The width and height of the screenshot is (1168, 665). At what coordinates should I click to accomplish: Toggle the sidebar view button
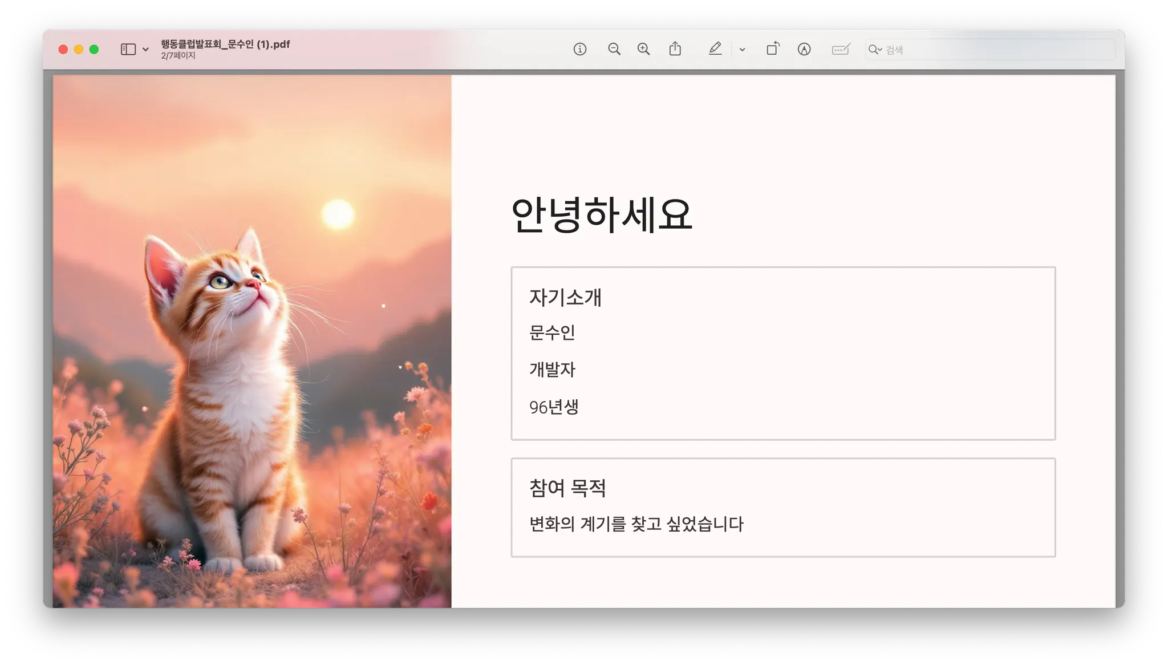[128, 50]
